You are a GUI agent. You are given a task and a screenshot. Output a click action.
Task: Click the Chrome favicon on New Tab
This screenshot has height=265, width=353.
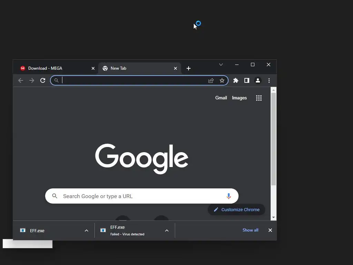click(x=105, y=68)
